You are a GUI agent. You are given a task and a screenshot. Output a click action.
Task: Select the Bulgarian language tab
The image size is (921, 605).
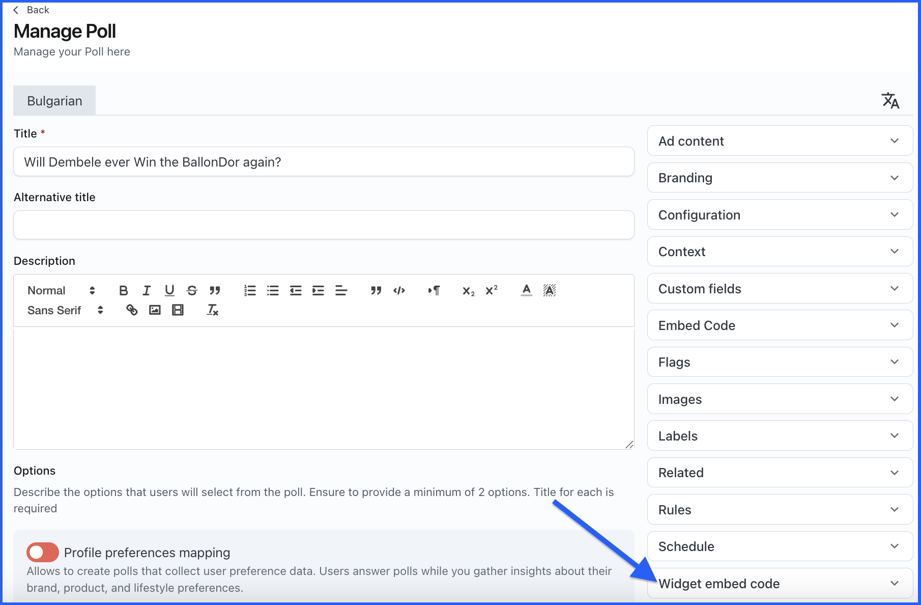point(54,101)
